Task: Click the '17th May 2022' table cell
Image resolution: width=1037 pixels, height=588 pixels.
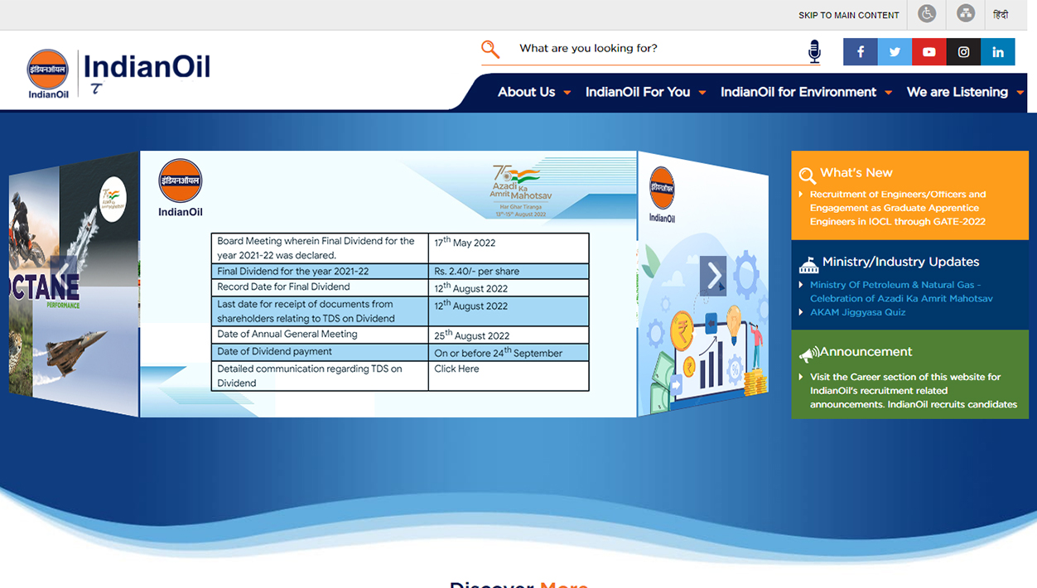Action: 509,248
